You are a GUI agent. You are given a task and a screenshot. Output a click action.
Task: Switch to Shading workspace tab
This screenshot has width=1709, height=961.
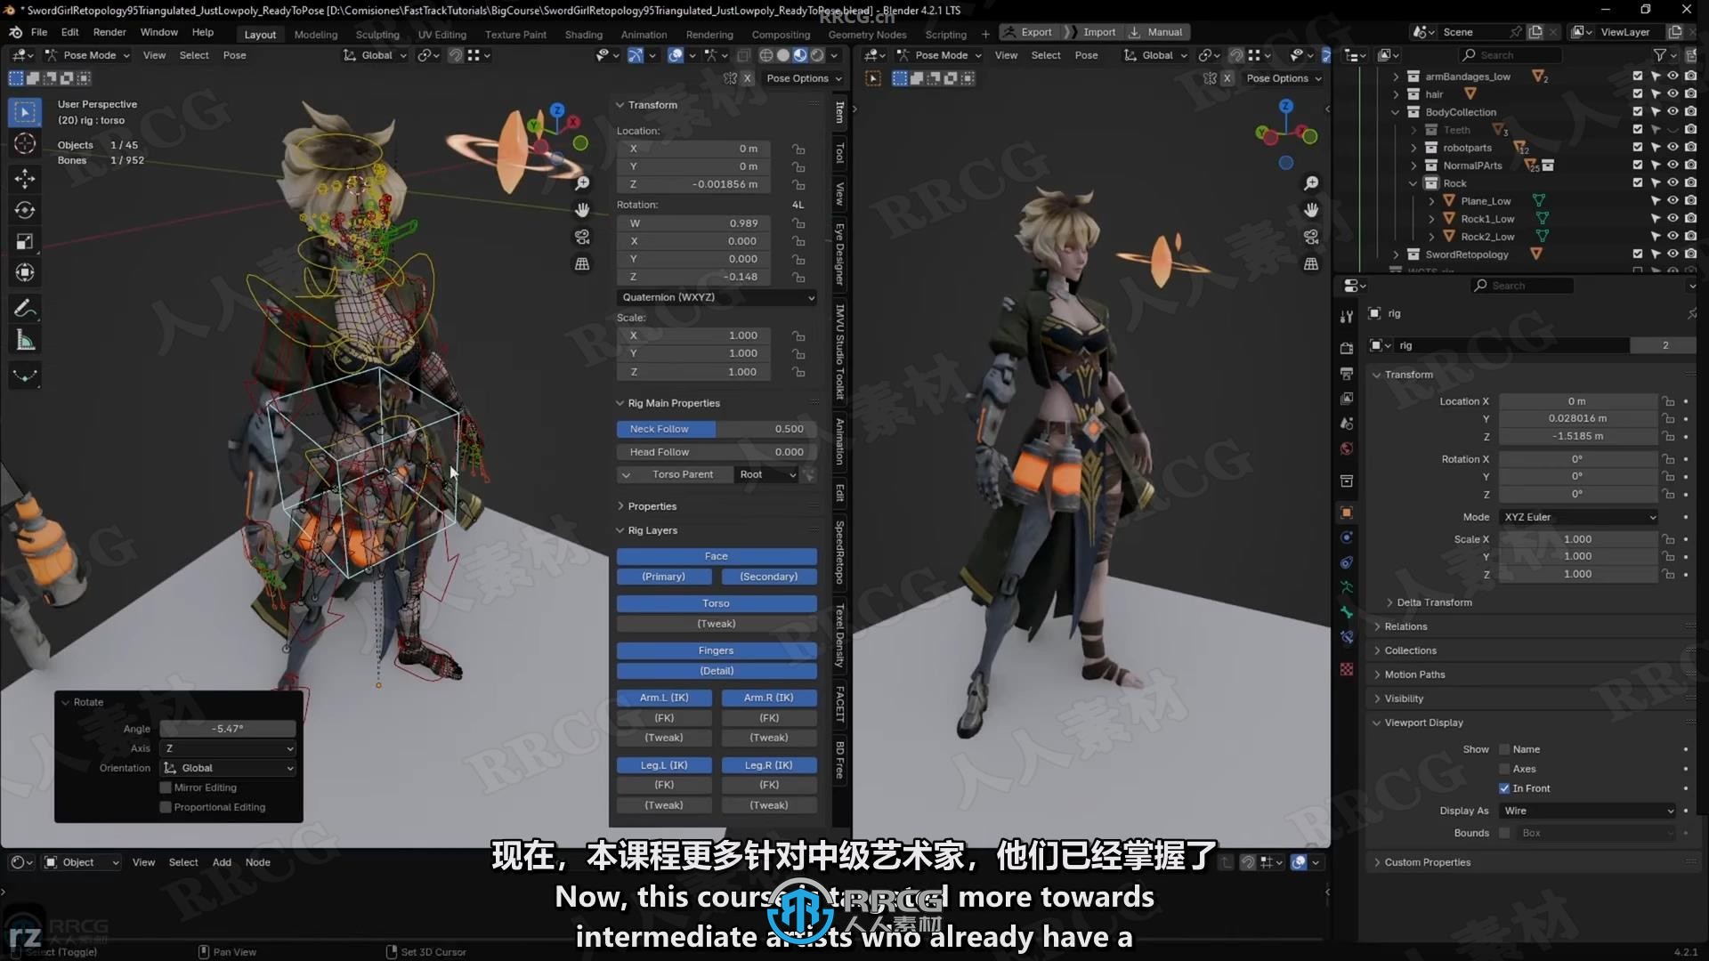[x=584, y=35]
